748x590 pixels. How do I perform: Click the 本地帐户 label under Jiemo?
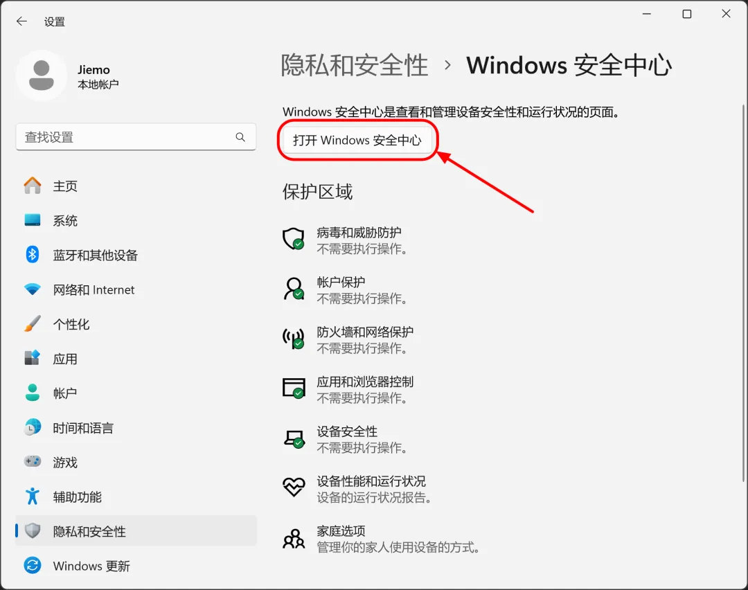point(98,84)
